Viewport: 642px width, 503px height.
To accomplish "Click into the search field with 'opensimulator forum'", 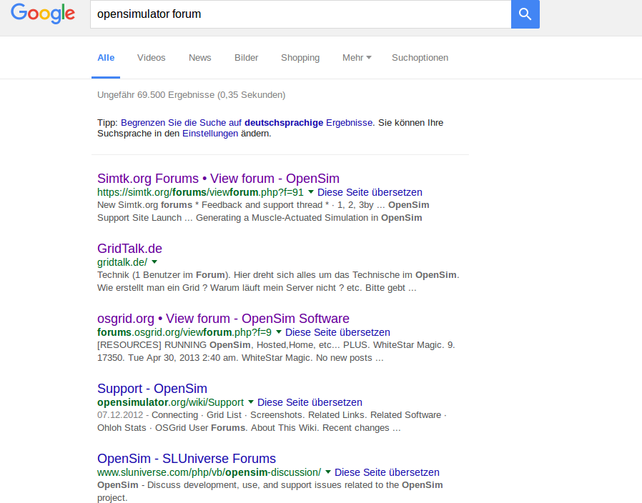I will pyautogui.click(x=300, y=14).
